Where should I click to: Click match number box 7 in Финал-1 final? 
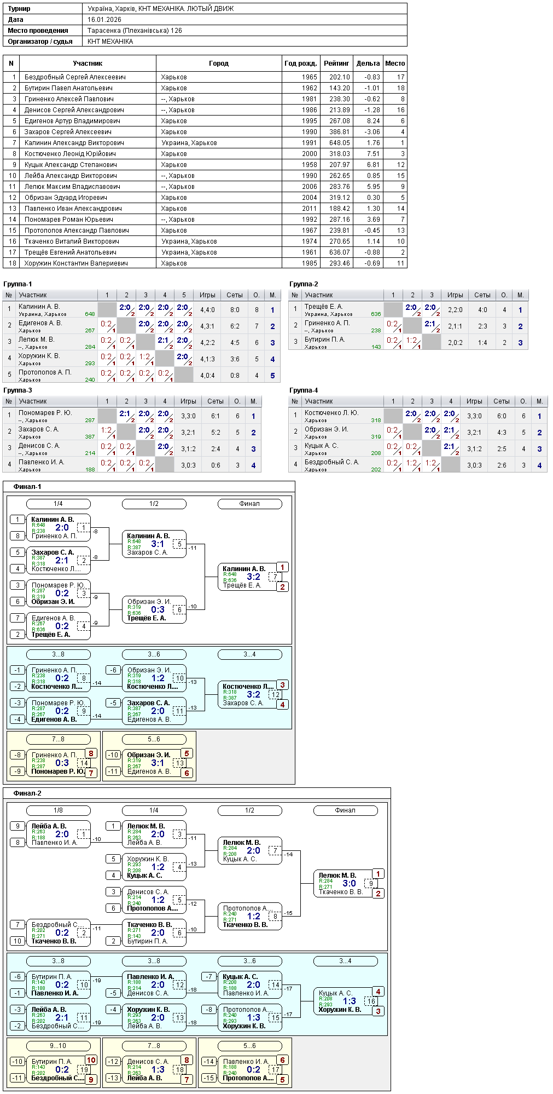tap(275, 577)
